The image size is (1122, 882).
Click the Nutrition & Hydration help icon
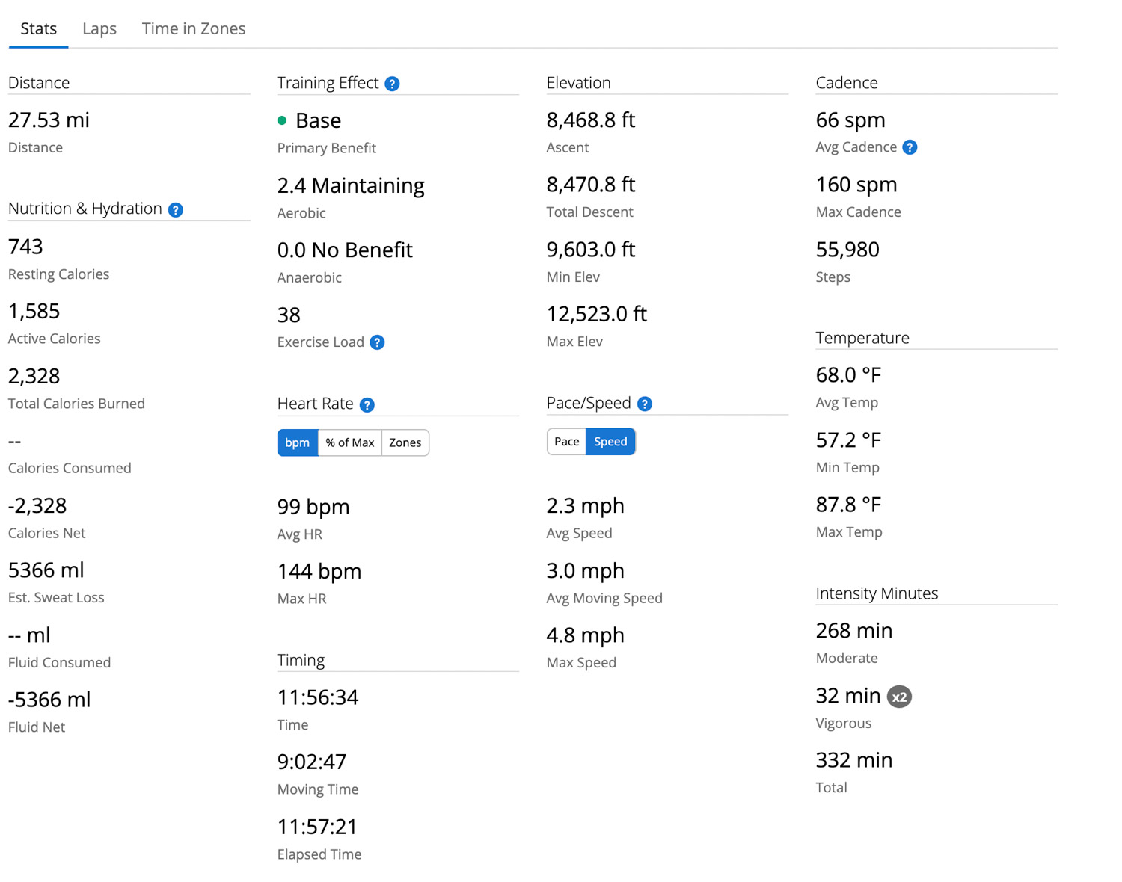[x=176, y=210]
